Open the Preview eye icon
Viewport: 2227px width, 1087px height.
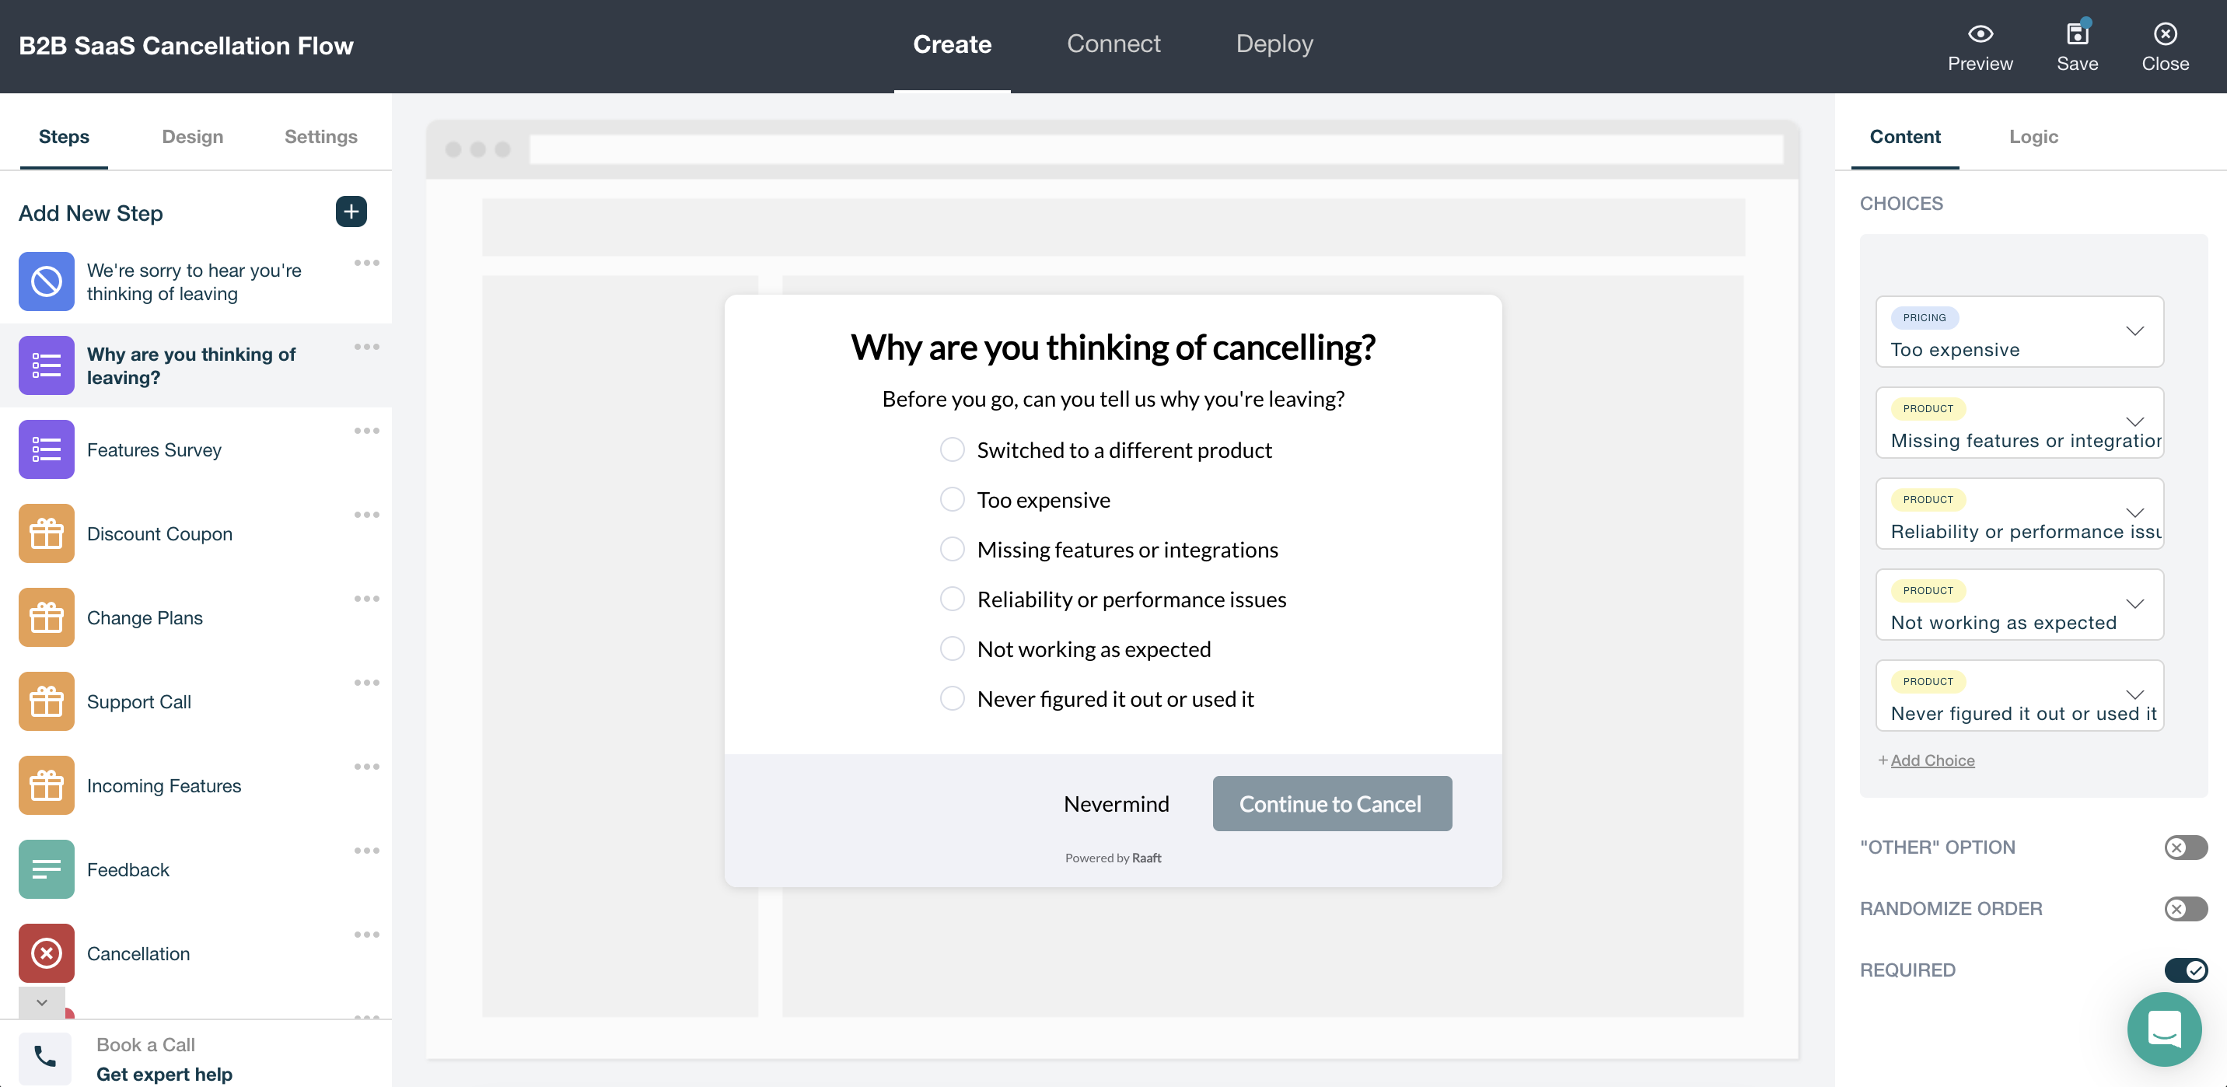[1979, 34]
